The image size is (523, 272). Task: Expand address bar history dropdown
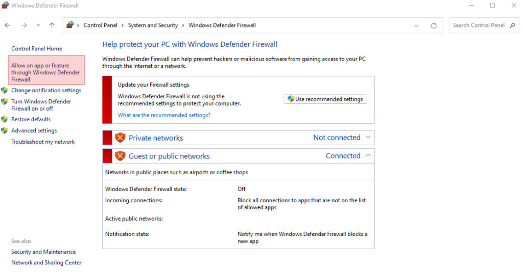pos(416,25)
